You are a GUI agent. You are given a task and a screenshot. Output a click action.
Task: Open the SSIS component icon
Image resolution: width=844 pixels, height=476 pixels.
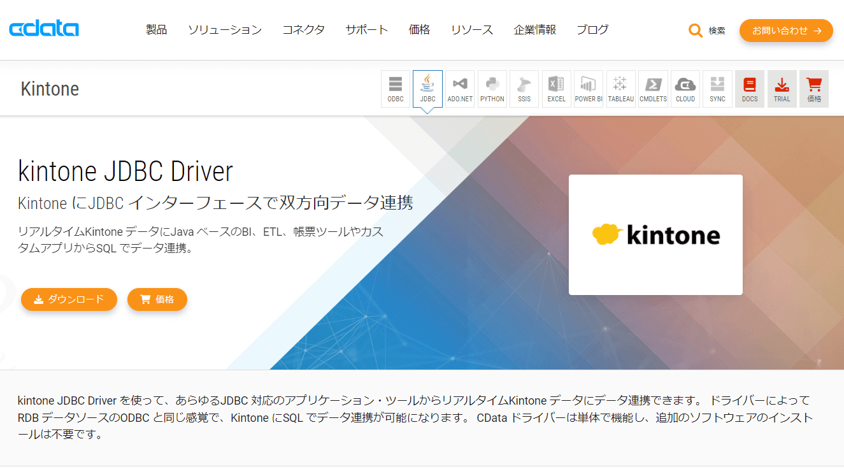(524, 89)
